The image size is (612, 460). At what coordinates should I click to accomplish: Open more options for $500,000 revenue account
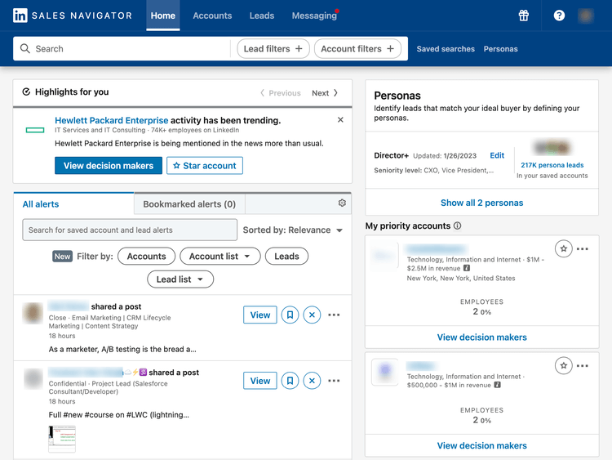point(583,366)
